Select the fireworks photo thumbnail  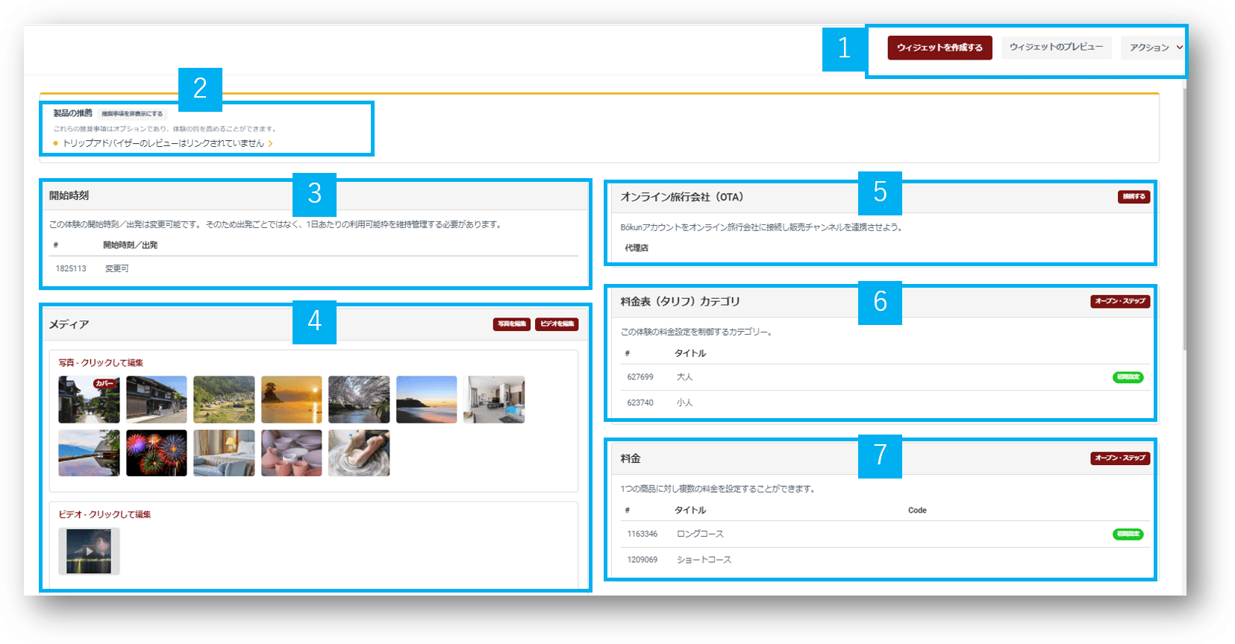pyautogui.click(x=157, y=452)
